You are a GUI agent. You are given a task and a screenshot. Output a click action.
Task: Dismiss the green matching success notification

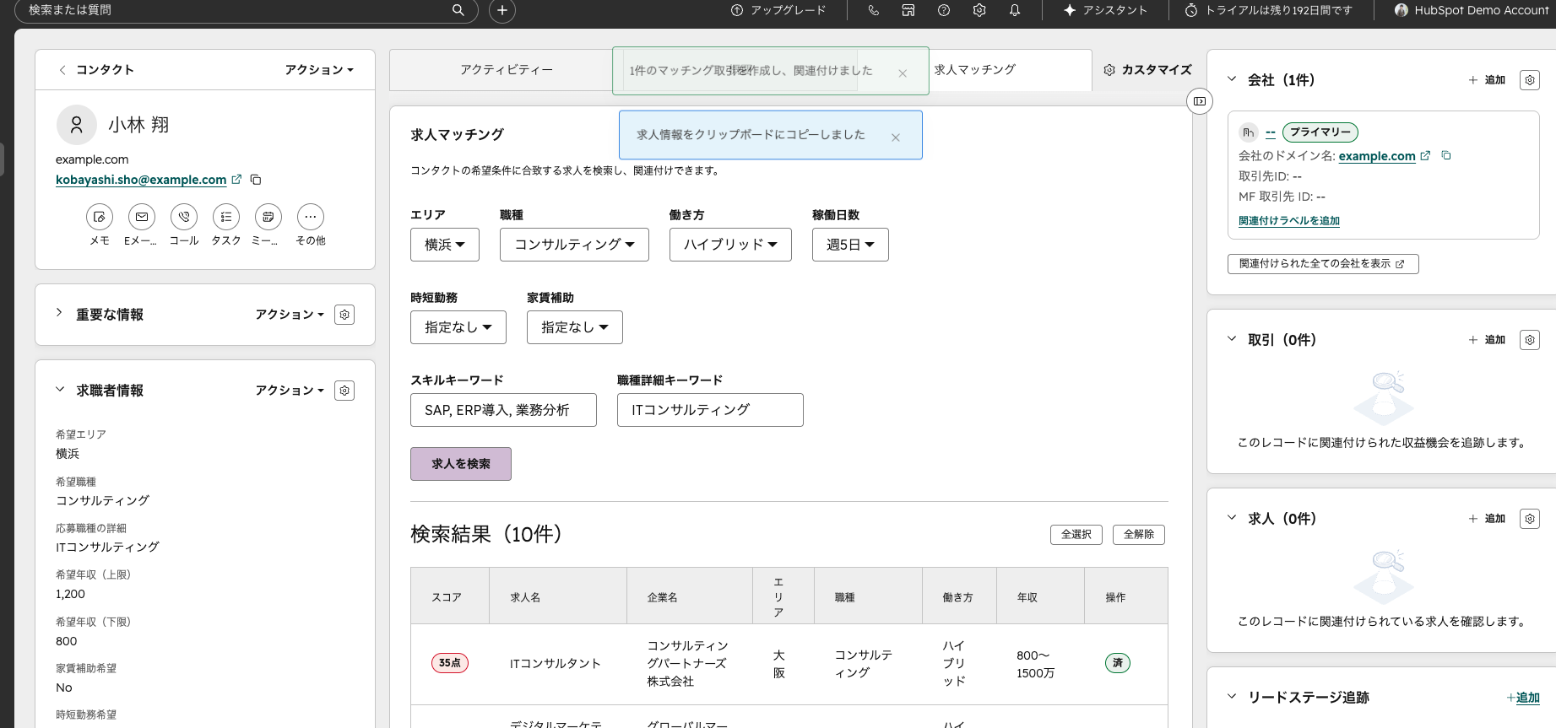(903, 73)
